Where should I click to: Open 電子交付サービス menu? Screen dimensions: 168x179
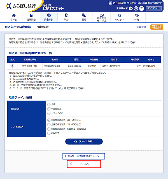101,17
